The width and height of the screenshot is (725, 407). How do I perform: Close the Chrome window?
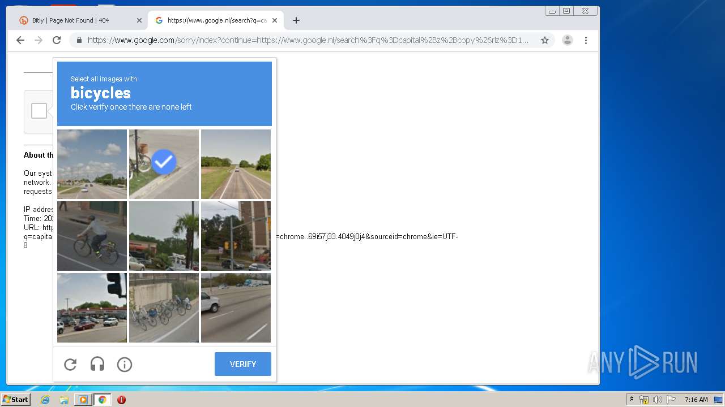click(x=585, y=11)
